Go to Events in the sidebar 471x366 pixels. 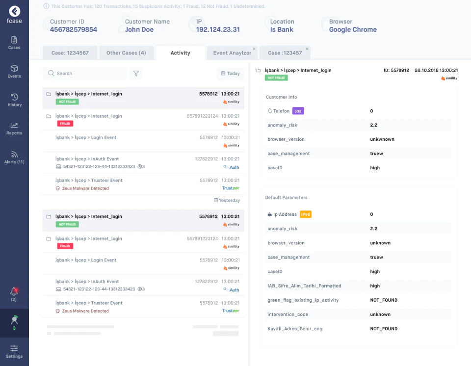(14, 72)
